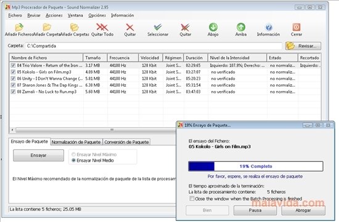Click 'Izquierdo: 107.9%; Derecho:' intensity cell
This screenshot has height=222, width=339.
(x=237, y=65)
